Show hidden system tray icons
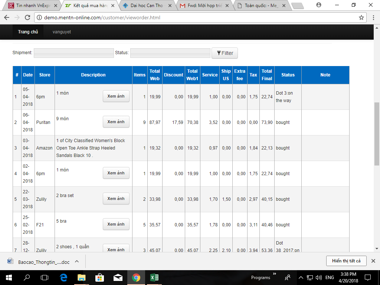The image size is (380, 285). [301, 278]
